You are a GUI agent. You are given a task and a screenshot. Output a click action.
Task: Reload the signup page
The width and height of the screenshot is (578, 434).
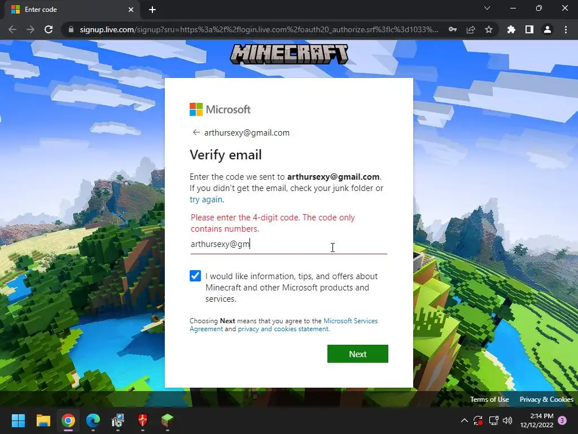click(49, 29)
